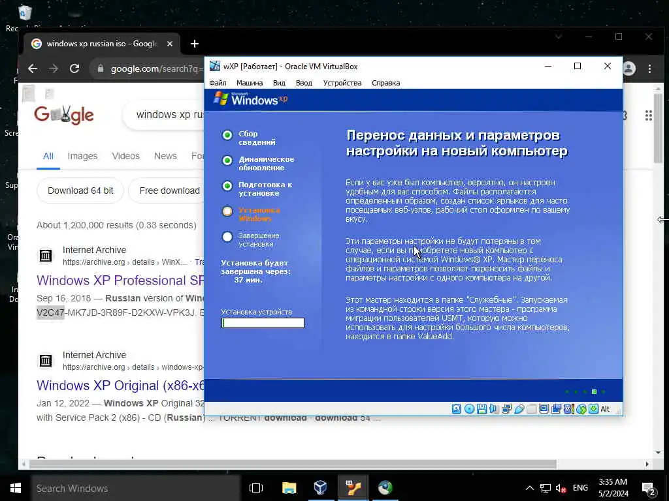This screenshot has width=669, height=501.
Task: Click the volume icon in system tray
Action: click(561, 488)
